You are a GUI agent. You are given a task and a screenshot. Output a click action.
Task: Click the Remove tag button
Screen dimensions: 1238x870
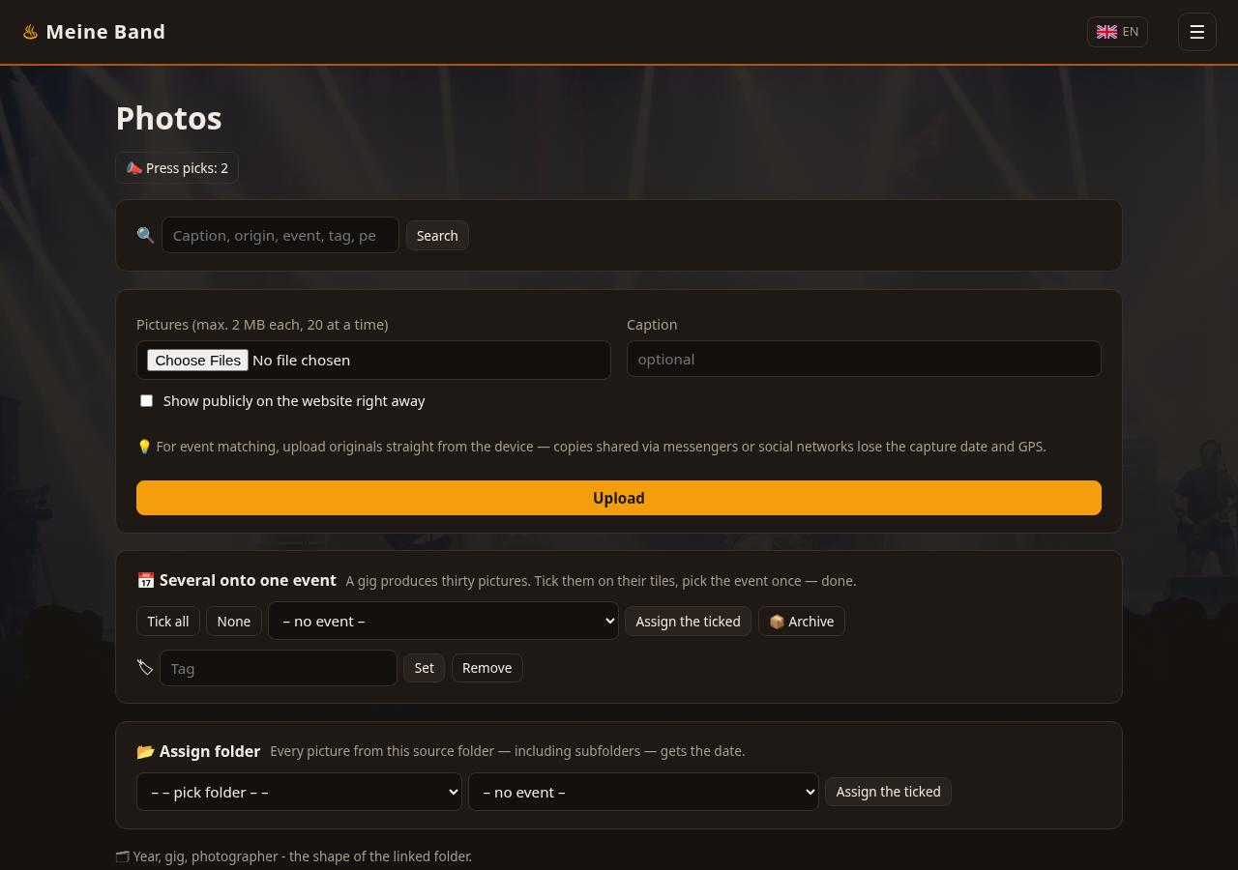coord(487,668)
